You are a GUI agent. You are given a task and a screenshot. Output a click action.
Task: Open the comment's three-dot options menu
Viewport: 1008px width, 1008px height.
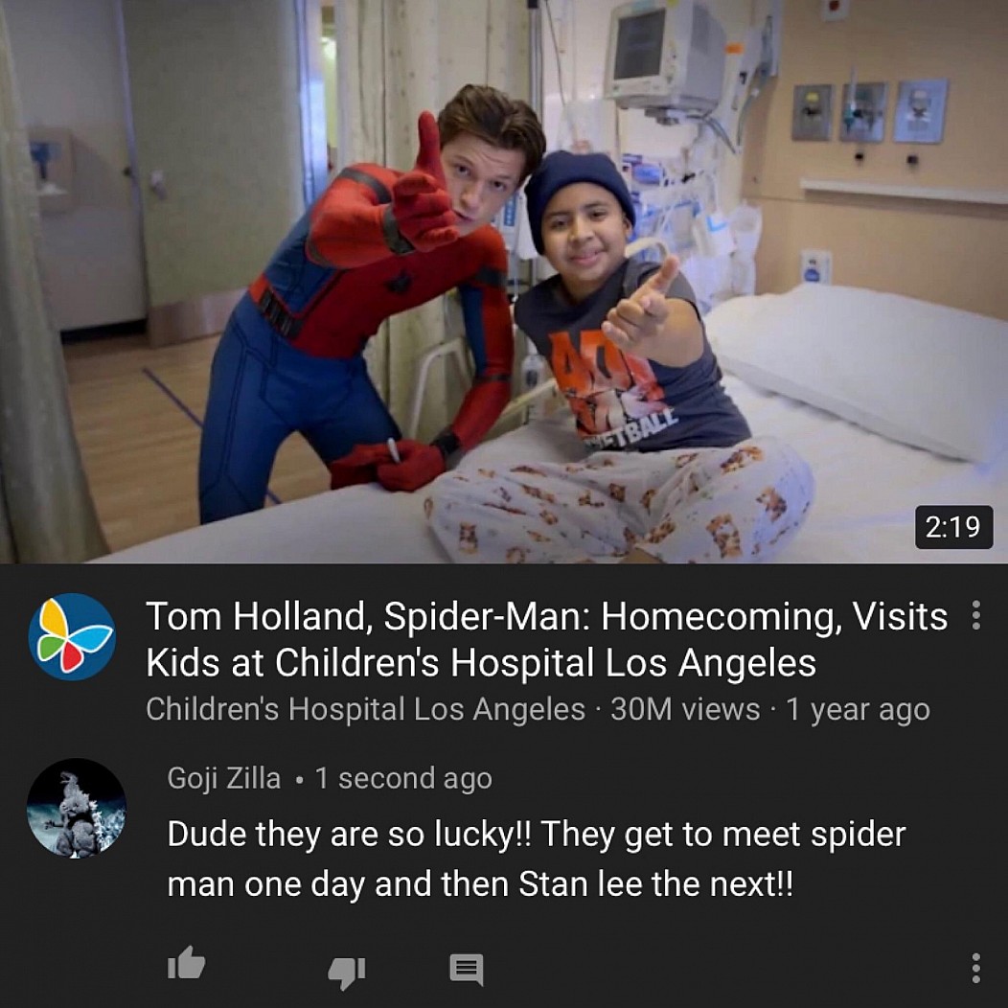pos(975,968)
